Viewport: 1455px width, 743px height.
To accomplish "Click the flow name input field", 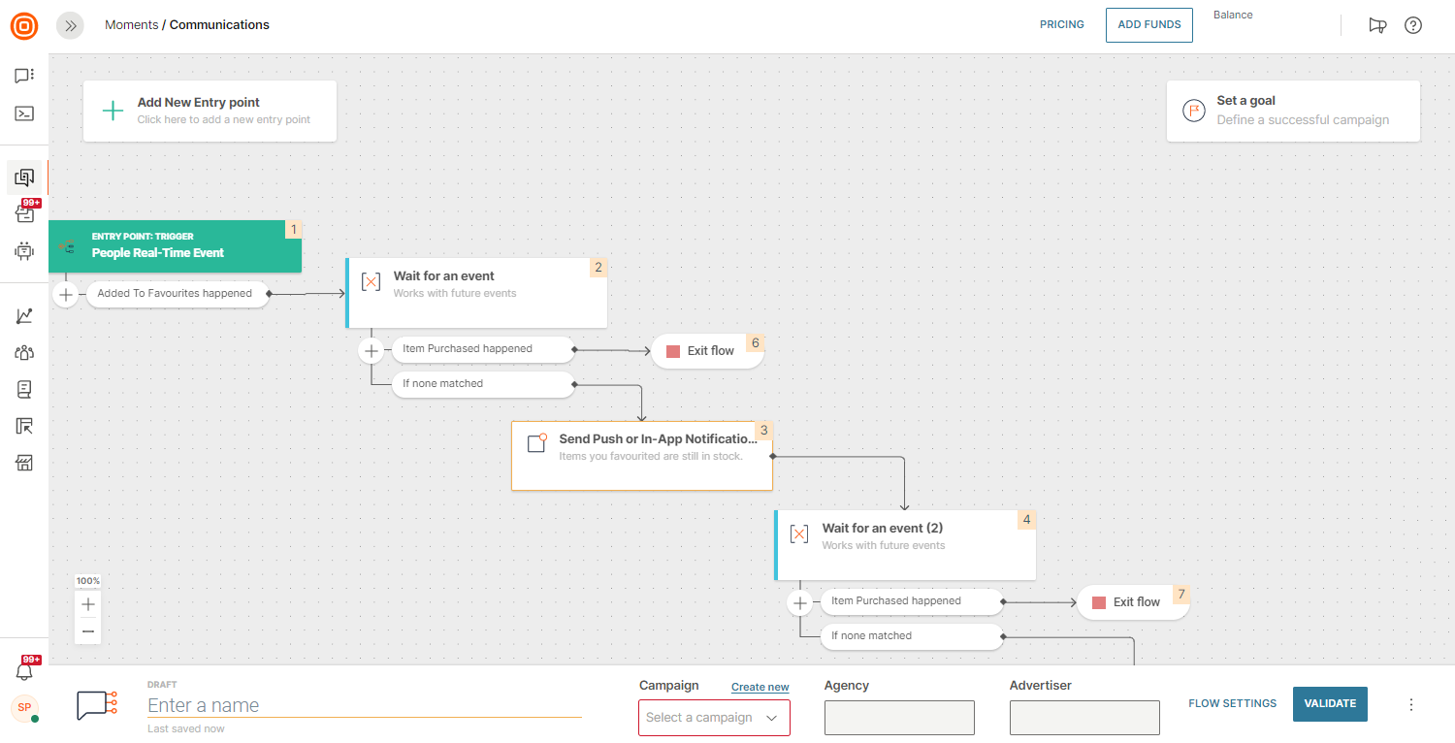I will coord(364,706).
